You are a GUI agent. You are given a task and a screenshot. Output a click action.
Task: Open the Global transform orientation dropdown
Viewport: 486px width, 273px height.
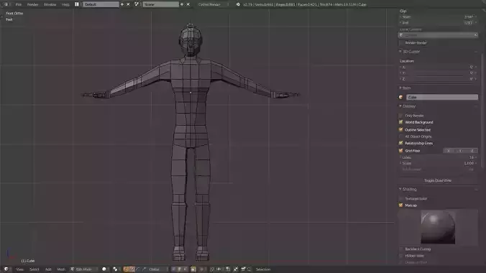[x=158, y=269]
